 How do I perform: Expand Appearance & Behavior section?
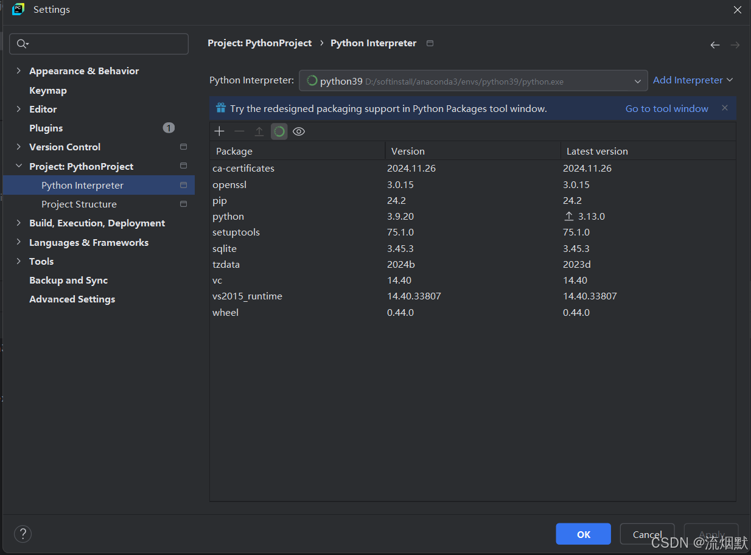point(18,71)
